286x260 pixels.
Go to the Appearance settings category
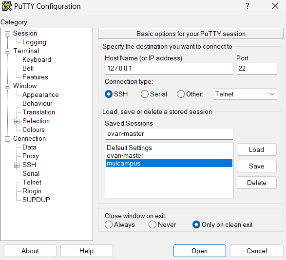pos(40,94)
